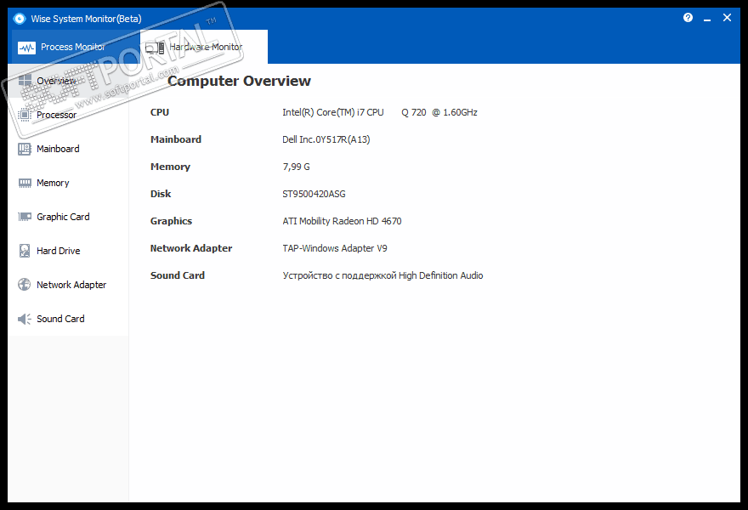Select the TAP-Windows Adapter V9 value
Screen dimensions: 748x510
334,248
